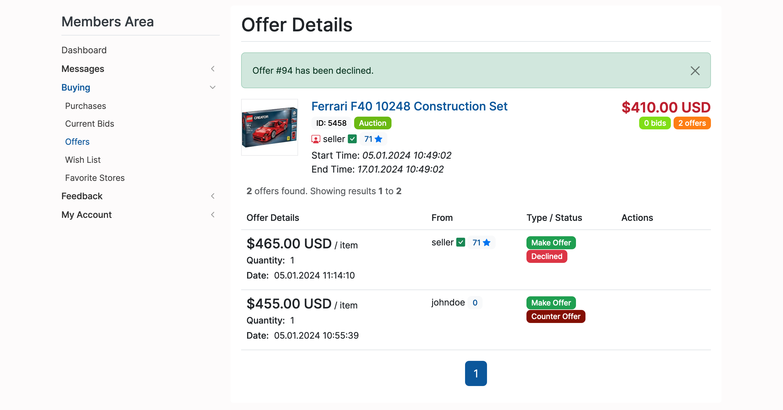The width and height of the screenshot is (783, 410).
Task: Expand the Feedback section chevron
Action: (x=213, y=196)
